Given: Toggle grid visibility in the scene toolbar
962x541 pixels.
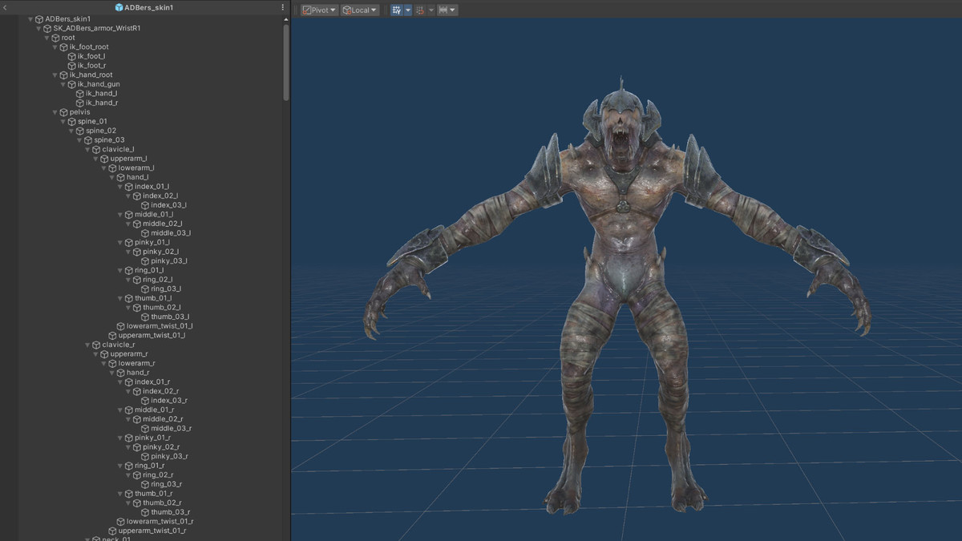Looking at the screenshot, I should click(x=396, y=9).
